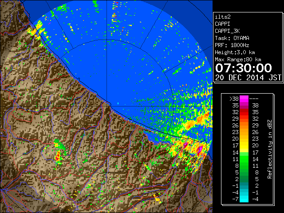
Task: Click the 07:30:00 timestamp
Action: 244,68
